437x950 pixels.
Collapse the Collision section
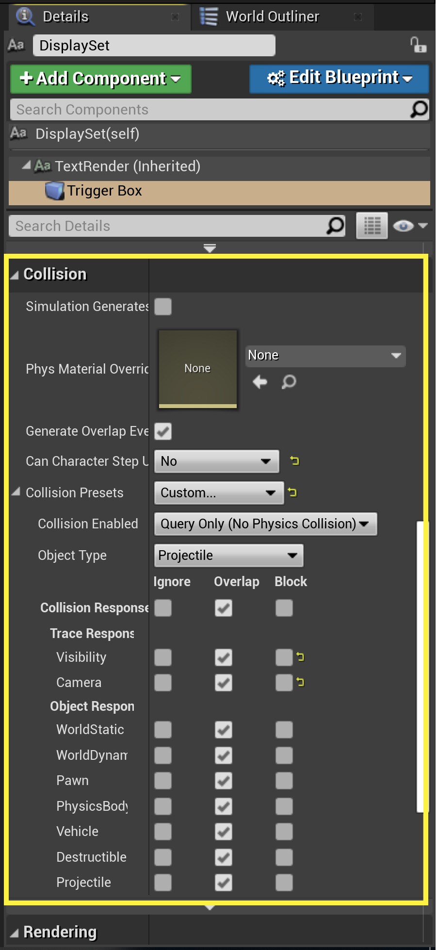[x=15, y=275]
